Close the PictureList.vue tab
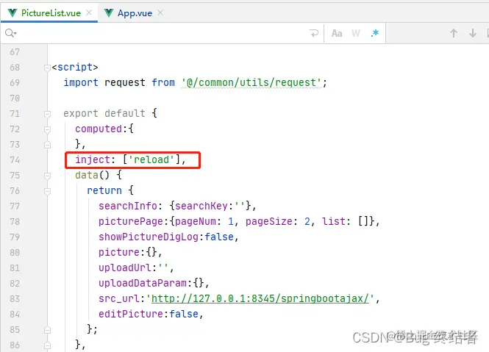Viewport: 489px width, 352px height. (89, 12)
